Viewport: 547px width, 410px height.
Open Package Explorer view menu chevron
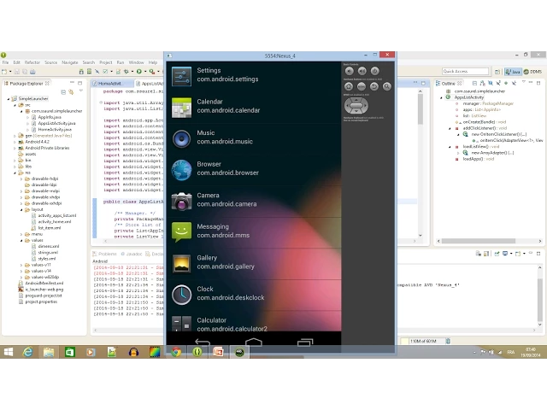pyautogui.click(x=81, y=91)
